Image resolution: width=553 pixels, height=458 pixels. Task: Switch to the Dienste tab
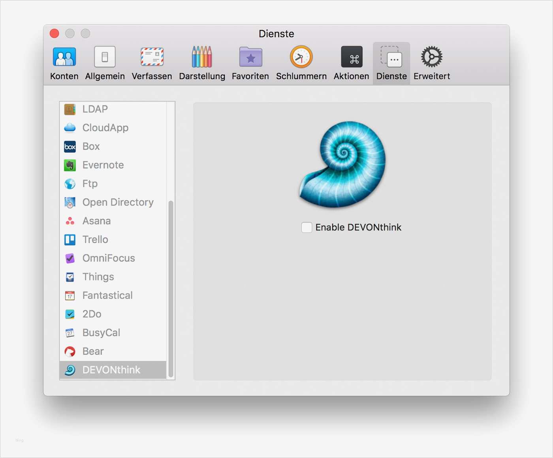tap(391, 62)
